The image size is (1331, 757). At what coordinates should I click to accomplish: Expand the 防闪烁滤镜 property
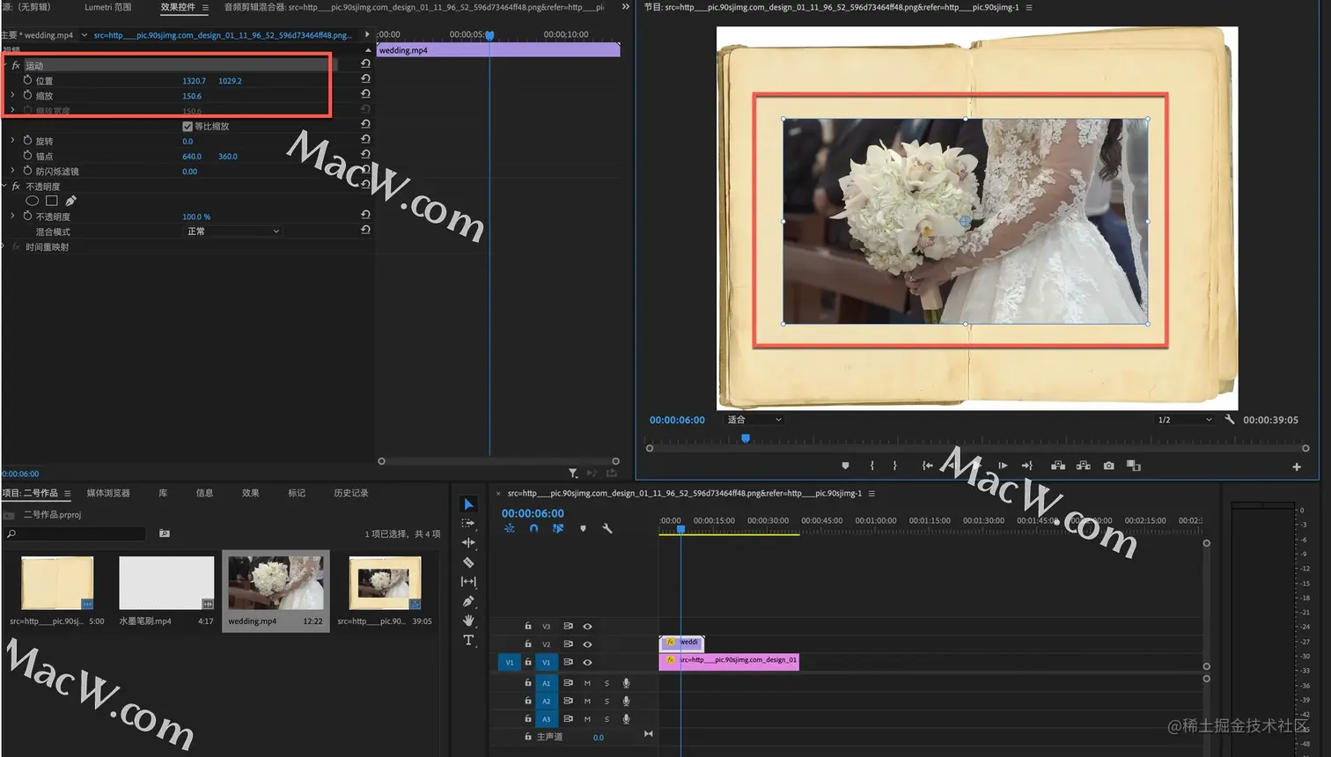click(12, 171)
